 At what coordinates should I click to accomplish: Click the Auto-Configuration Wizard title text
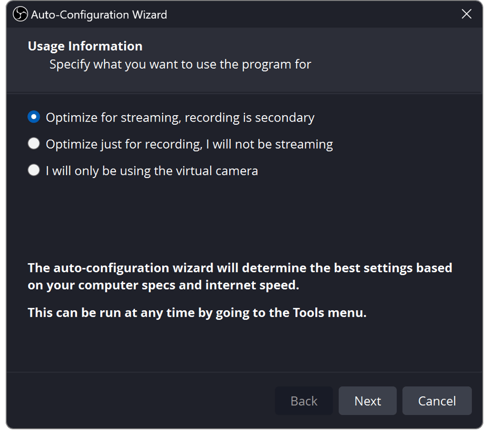click(99, 14)
